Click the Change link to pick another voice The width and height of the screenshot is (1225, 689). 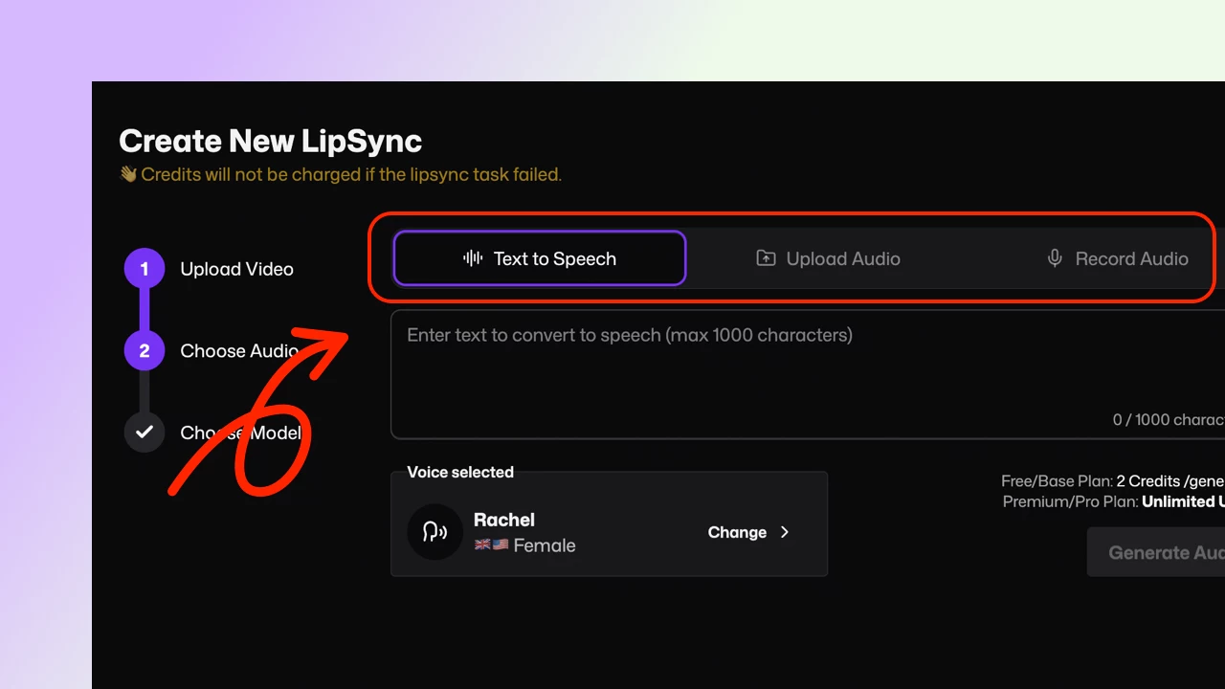pyautogui.click(x=737, y=532)
